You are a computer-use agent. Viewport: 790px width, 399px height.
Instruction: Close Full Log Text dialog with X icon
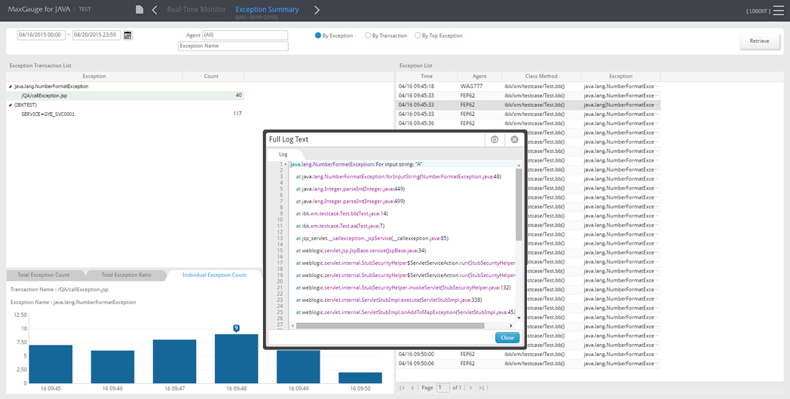click(514, 139)
